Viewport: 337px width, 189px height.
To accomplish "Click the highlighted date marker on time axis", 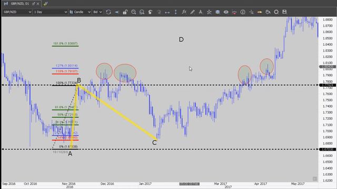I will (190, 184).
